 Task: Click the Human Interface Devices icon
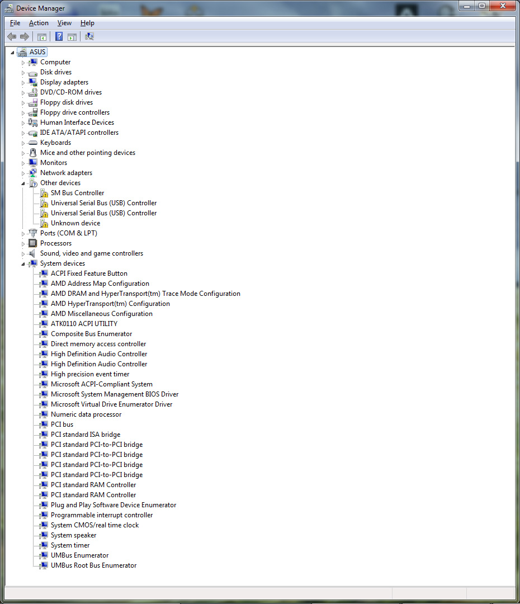(x=33, y=122)
